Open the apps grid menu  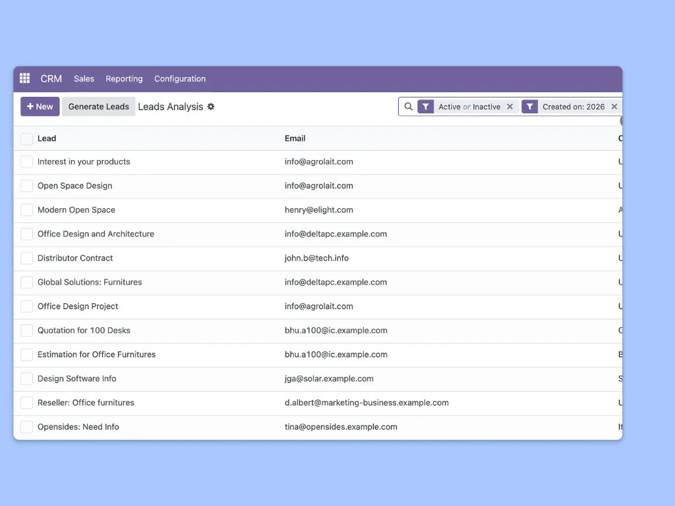pyautogui.click(x=24, y=78)
